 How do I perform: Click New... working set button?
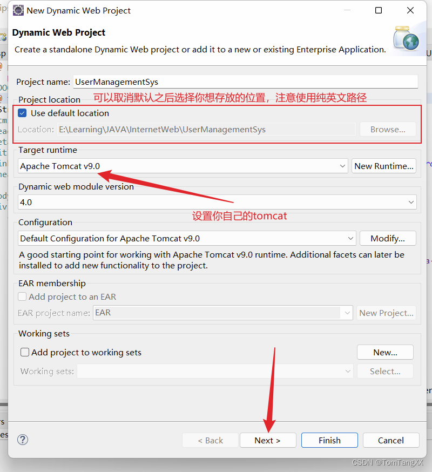click(x=385, y=352)
